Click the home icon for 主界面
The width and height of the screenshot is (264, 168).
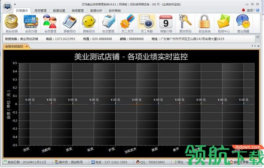point(231,162)
